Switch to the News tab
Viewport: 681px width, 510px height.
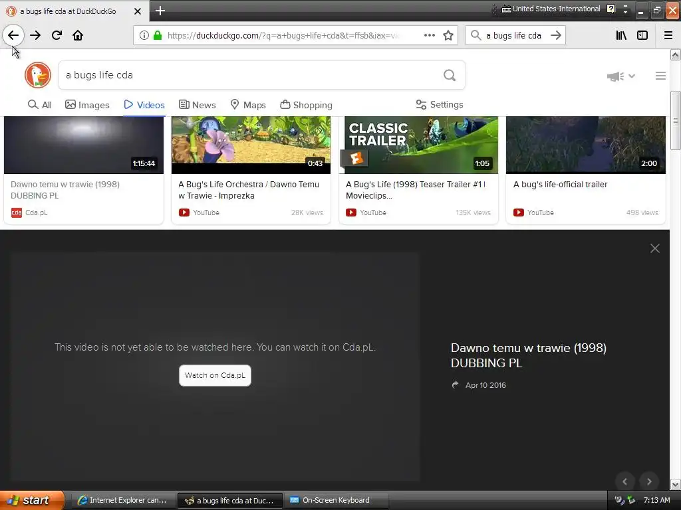(x=197, y=105)
